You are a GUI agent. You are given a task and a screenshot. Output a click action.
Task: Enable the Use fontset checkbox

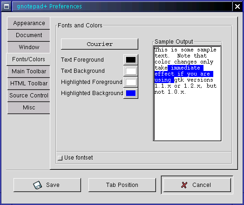(60, 158)
